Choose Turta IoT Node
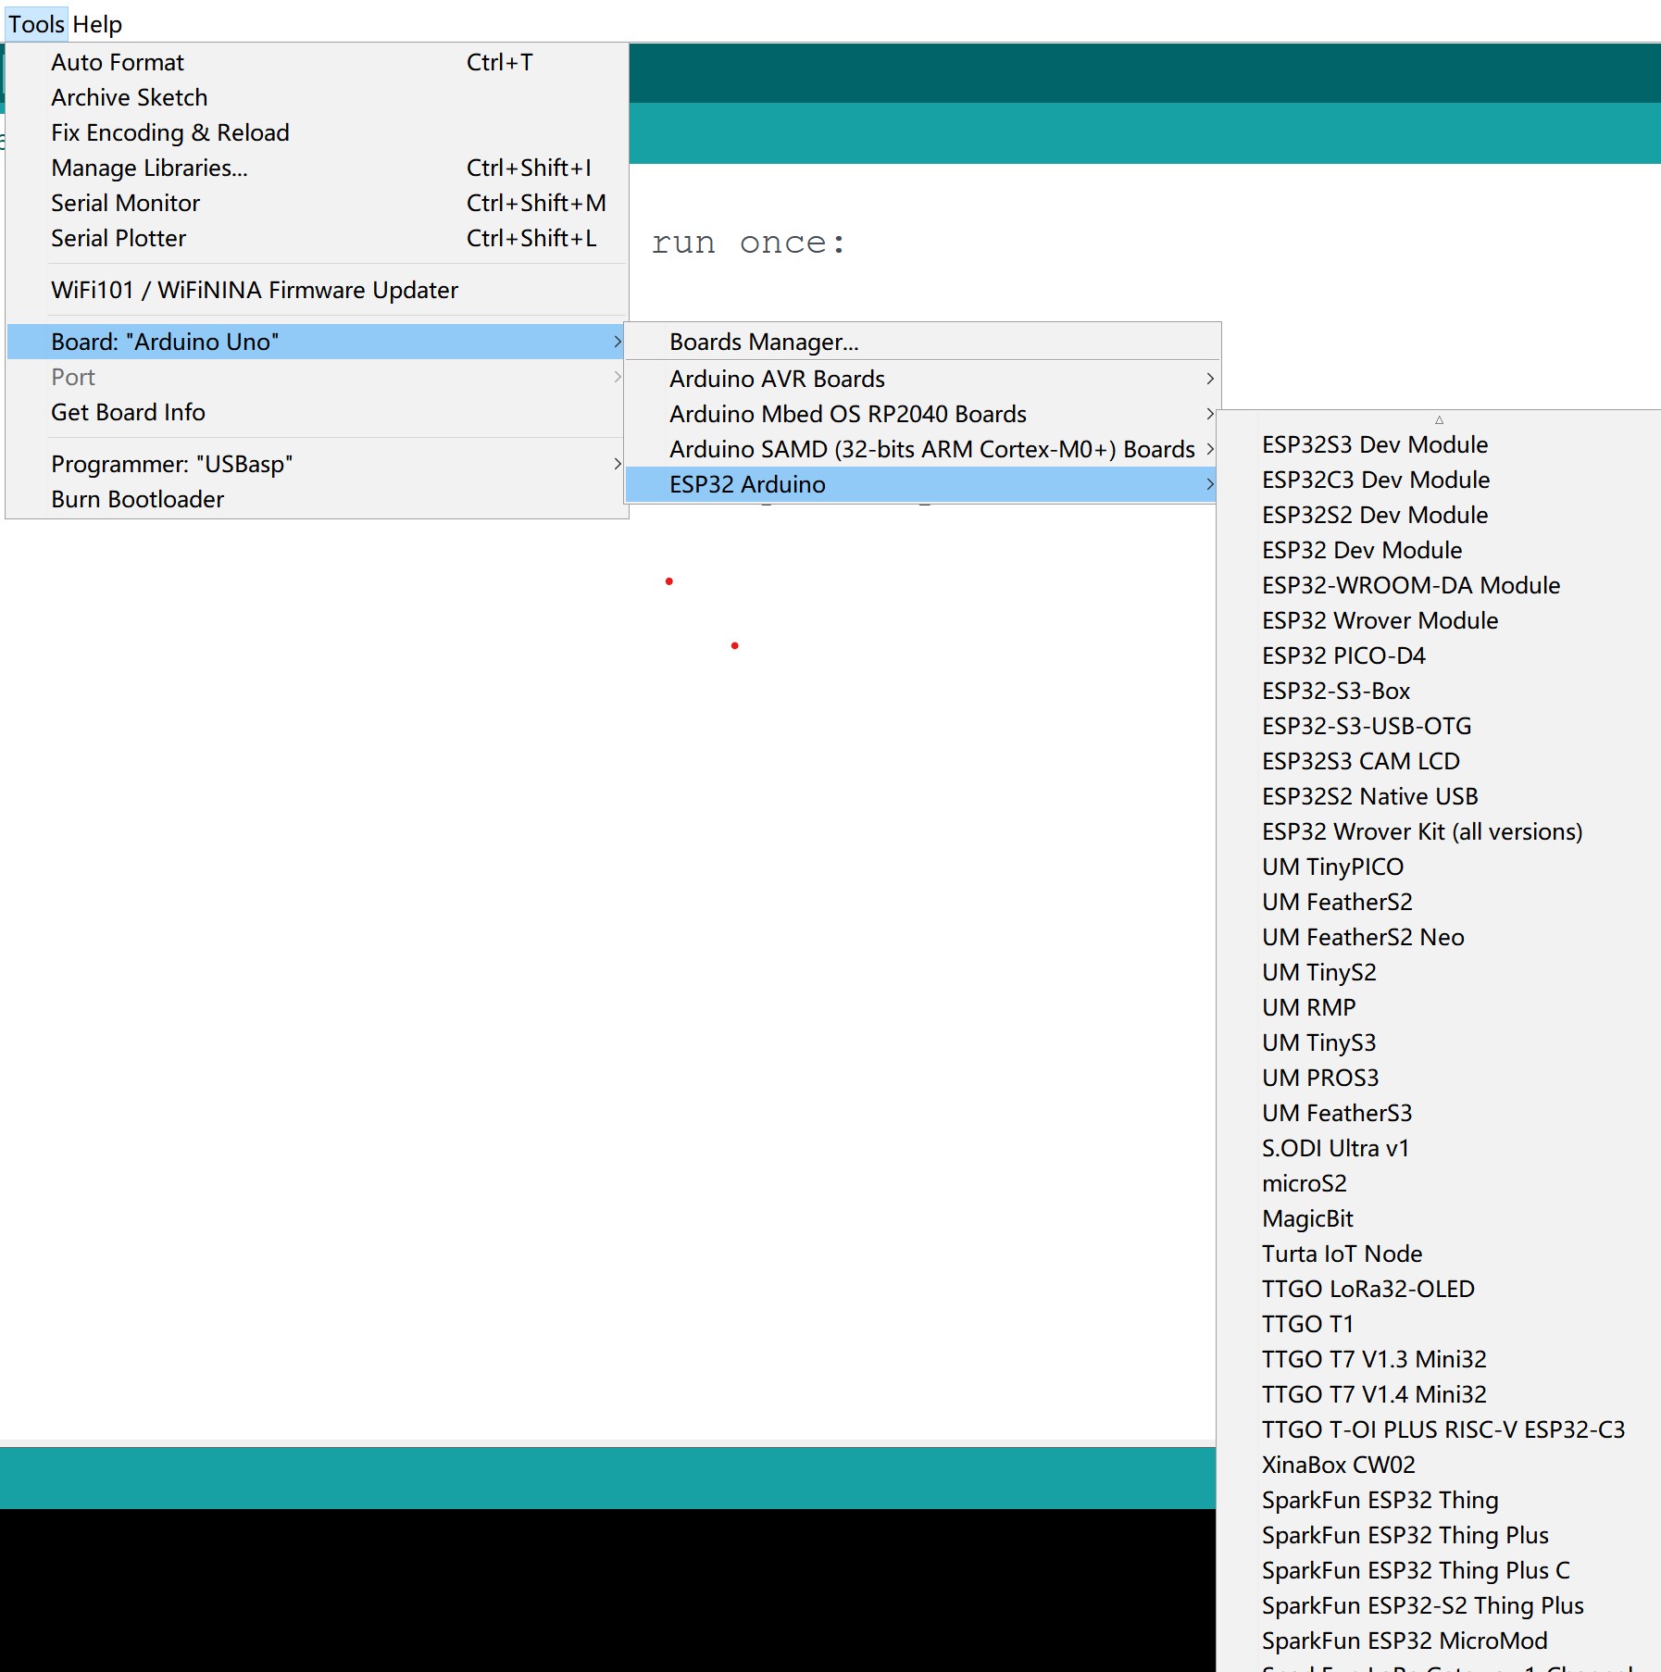 tap(1439, 1254)
